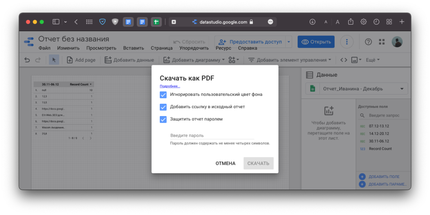Open the Вставить menu
The height and width of the screenshot is (215, 430).
pyautogui.click(x=134, y=48)
